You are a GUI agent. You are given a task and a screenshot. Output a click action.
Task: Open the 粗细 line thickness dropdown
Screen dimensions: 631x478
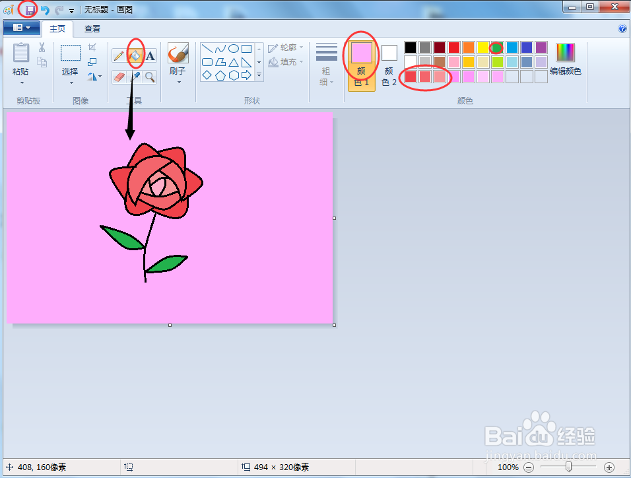pos(327,63)
